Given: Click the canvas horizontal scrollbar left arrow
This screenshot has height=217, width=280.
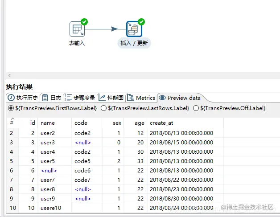Looking at the screenshot, I should [9, 75].
